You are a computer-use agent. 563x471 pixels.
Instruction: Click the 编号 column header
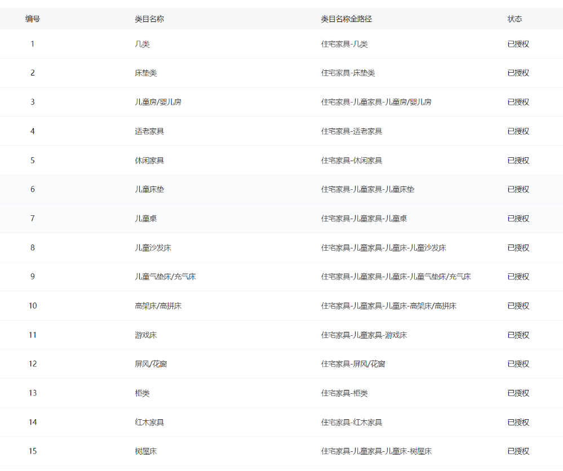tap(33, 19)
